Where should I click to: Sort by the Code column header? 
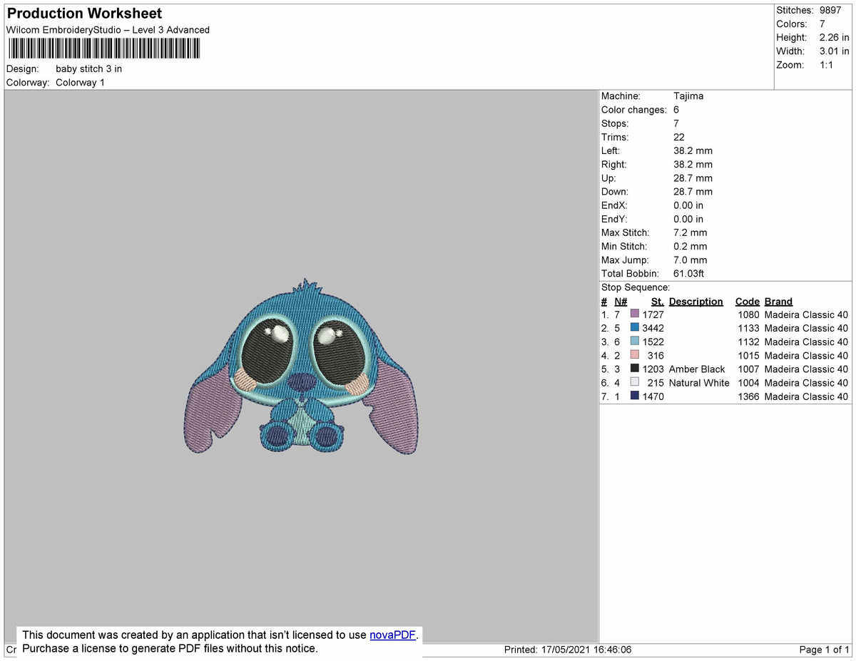click(x=747, y=301)
